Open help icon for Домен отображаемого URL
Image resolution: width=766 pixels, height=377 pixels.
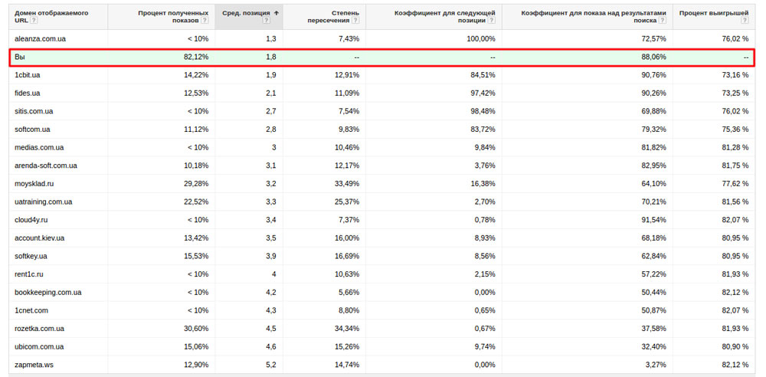click(33, 21)
